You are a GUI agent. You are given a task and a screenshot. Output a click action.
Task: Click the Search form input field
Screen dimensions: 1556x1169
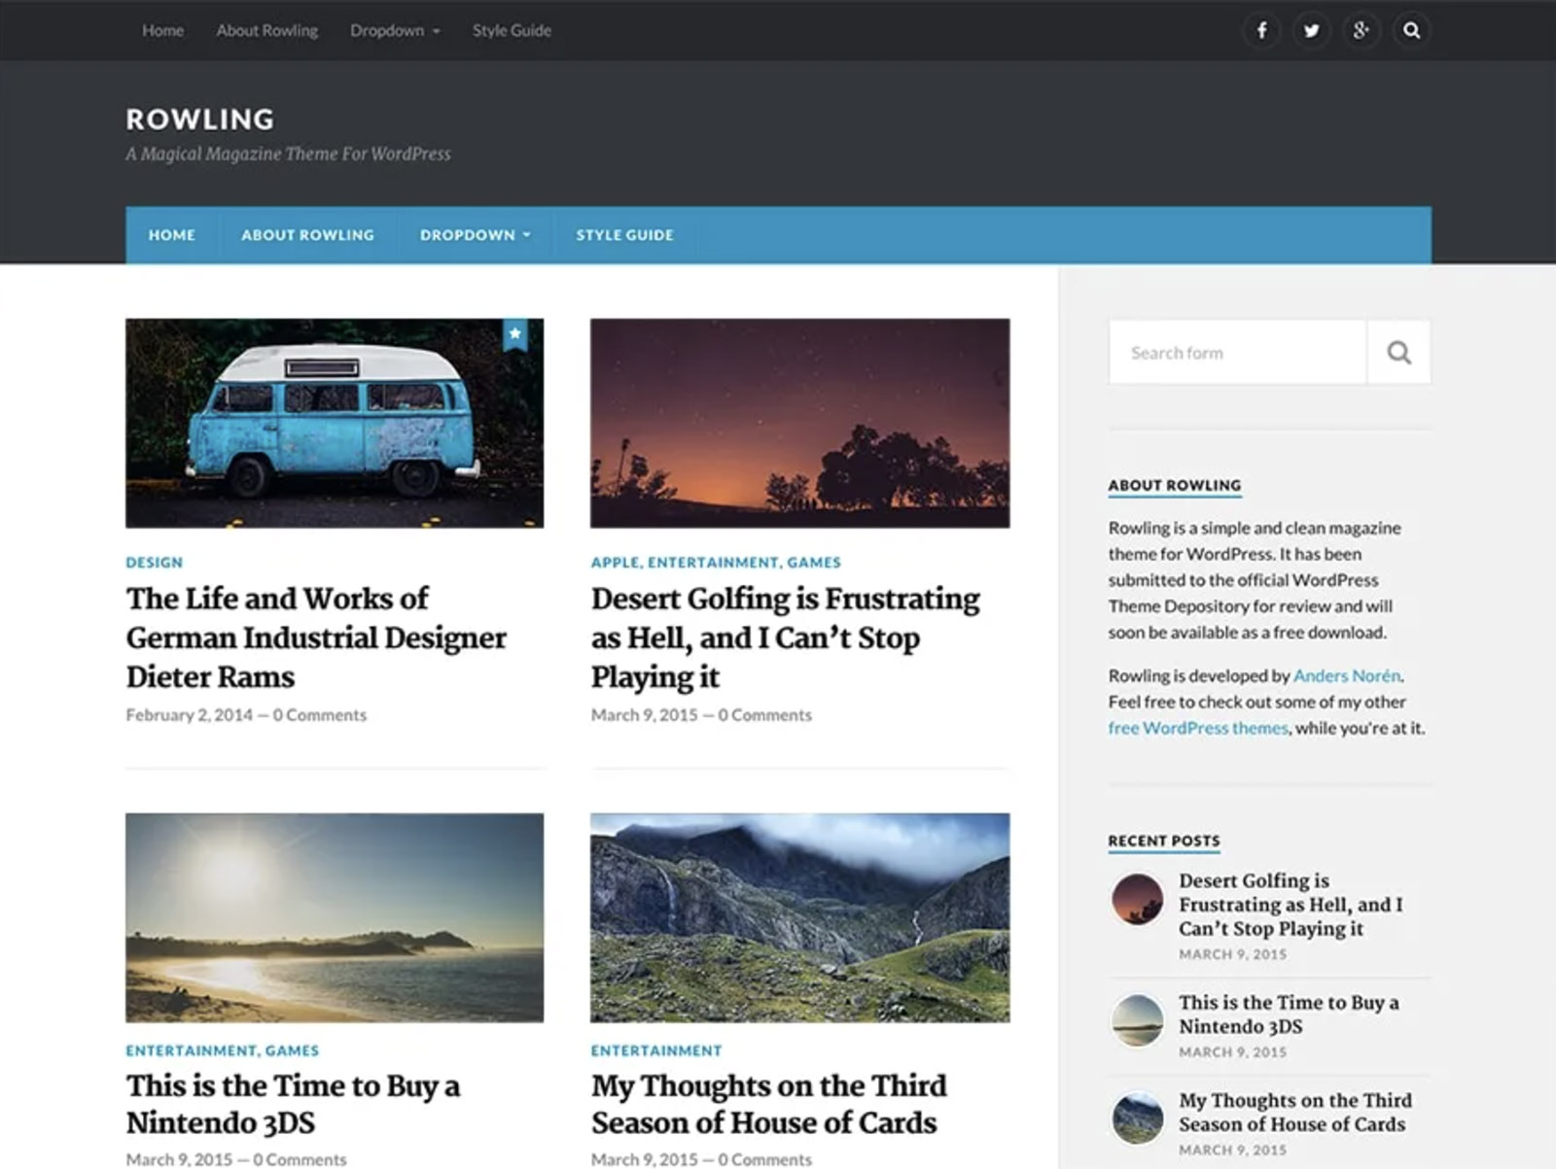[x=1237, y=353]
